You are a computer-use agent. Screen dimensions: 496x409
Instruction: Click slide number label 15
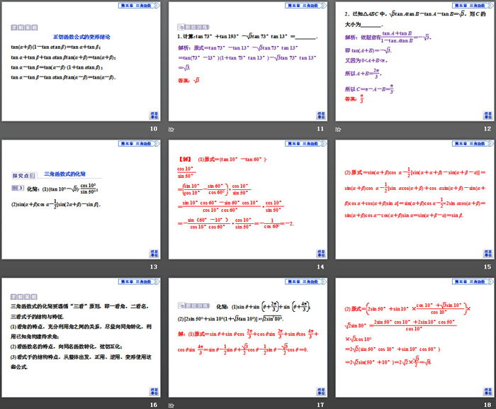point(487,267)
